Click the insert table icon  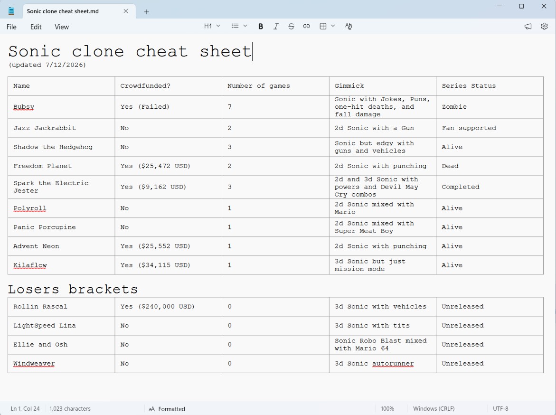click(x=323, y=26)
